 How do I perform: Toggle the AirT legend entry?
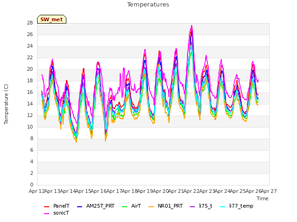point(131,206)
